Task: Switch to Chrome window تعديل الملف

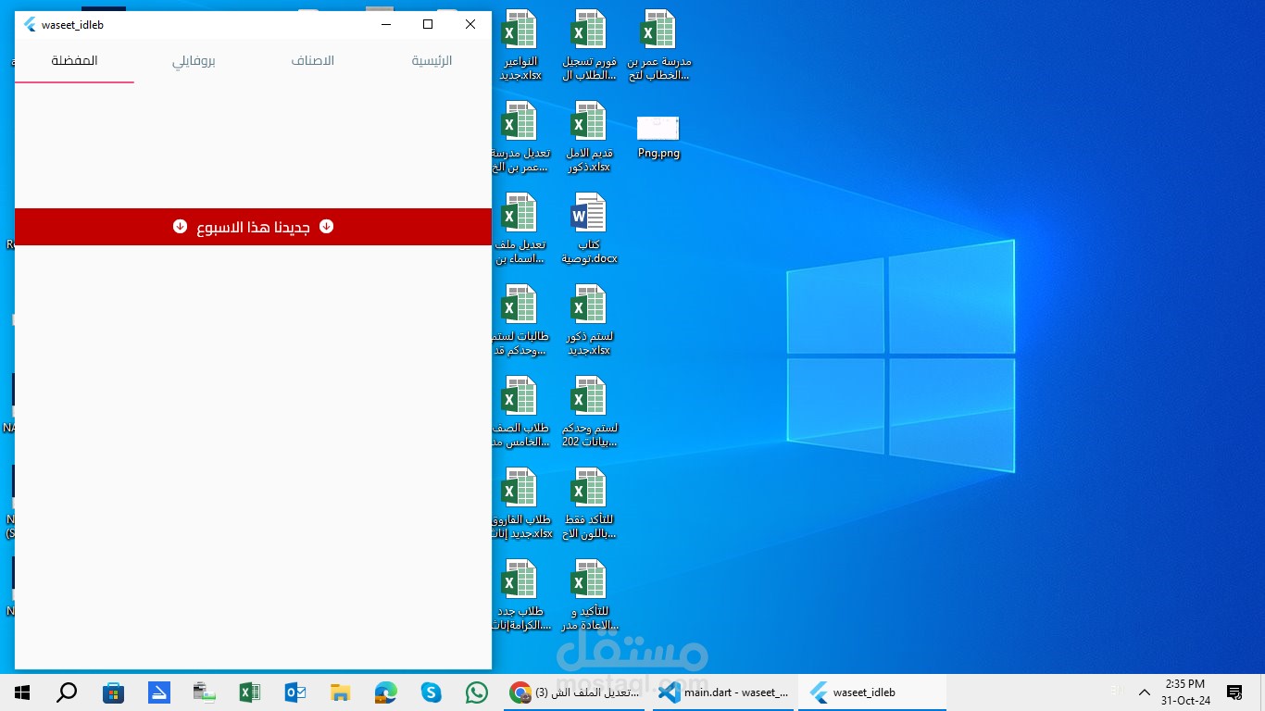Action: pyautogui.click(x=576, y=692)
